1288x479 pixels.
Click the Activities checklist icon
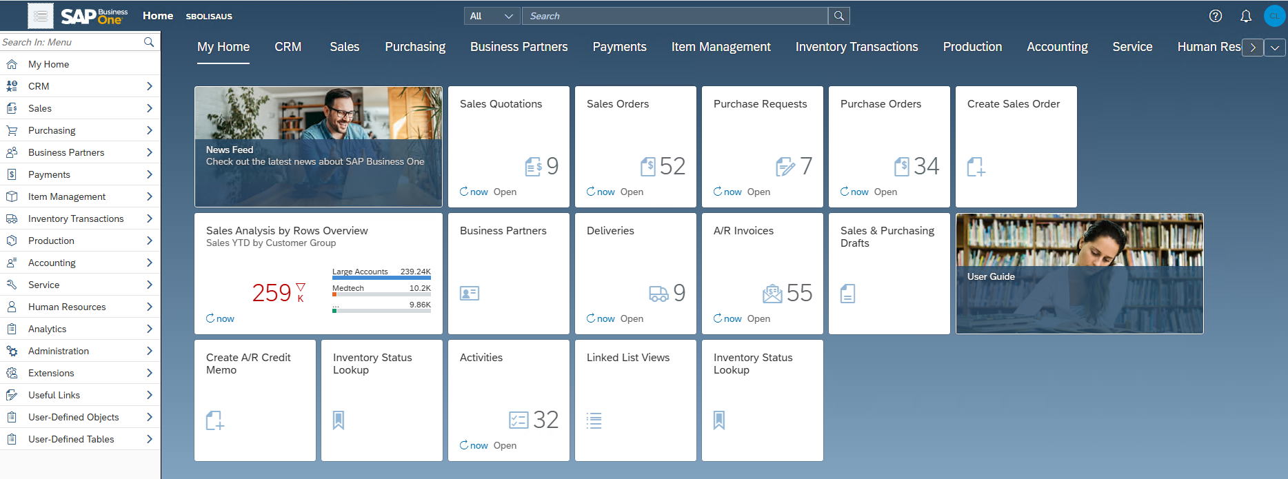point(519,420)
